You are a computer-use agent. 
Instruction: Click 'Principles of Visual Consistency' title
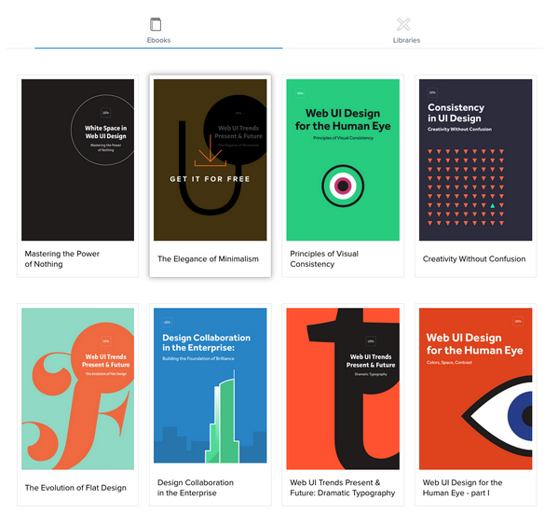(324, 259)
